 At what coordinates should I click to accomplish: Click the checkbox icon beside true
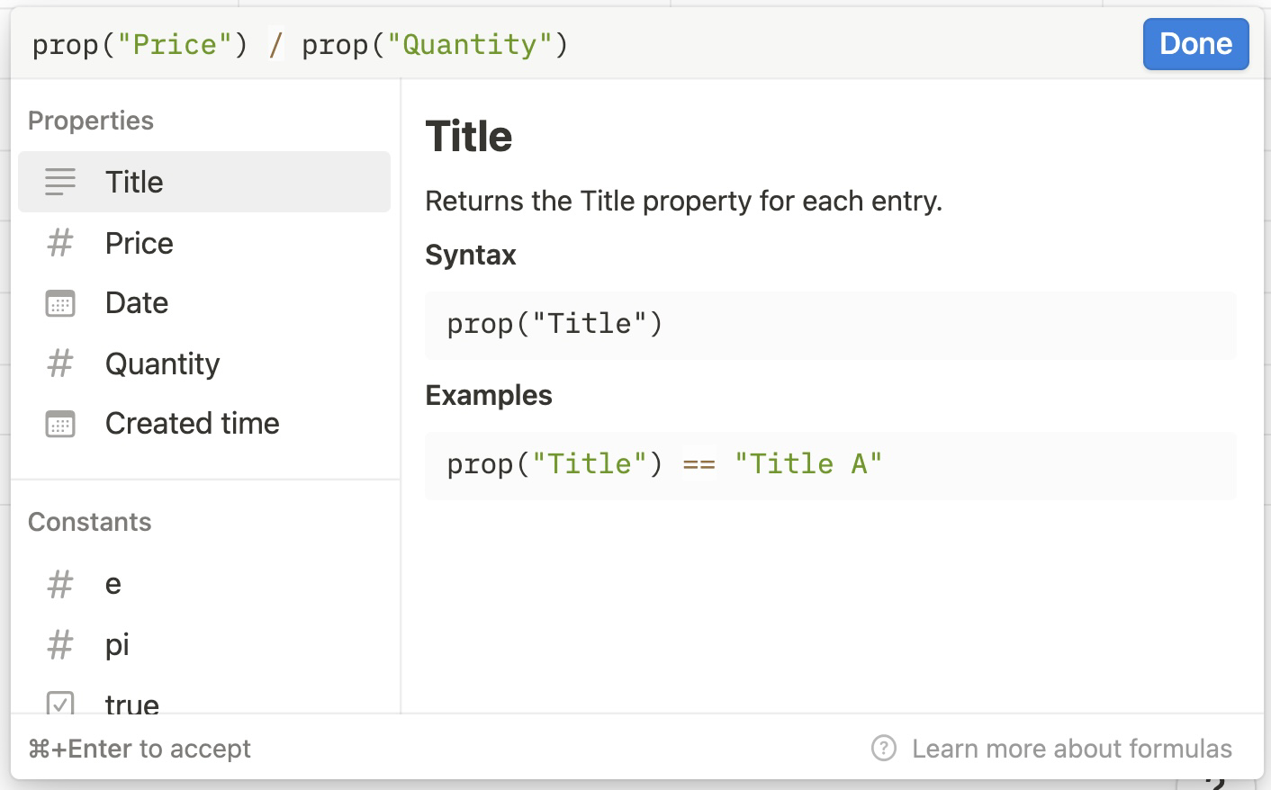[x=60, y=702]
